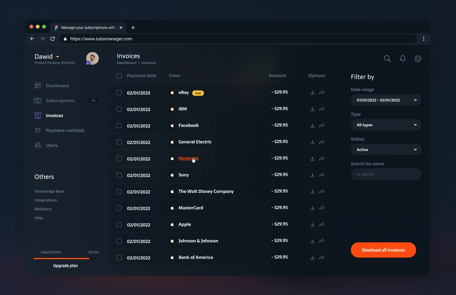
Task: Click the Payment date column header
Action: pyautogui.click(x=142, y=75)
